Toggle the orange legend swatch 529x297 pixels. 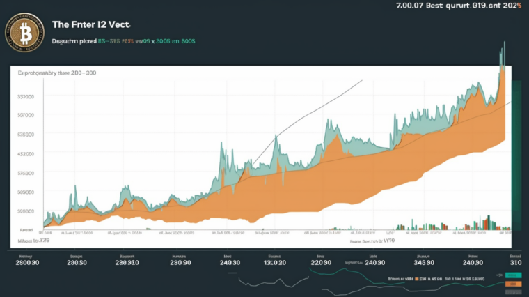[x=514, y=284]
